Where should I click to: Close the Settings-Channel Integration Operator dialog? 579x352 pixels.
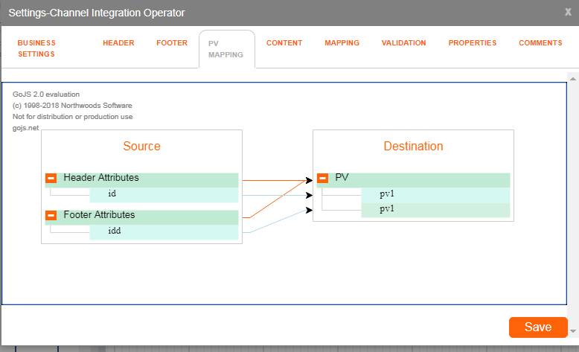[568, 12]
